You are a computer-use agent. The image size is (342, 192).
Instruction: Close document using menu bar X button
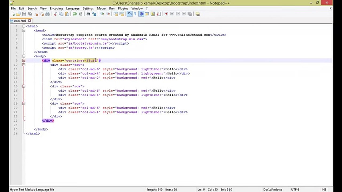pos(331,9)
